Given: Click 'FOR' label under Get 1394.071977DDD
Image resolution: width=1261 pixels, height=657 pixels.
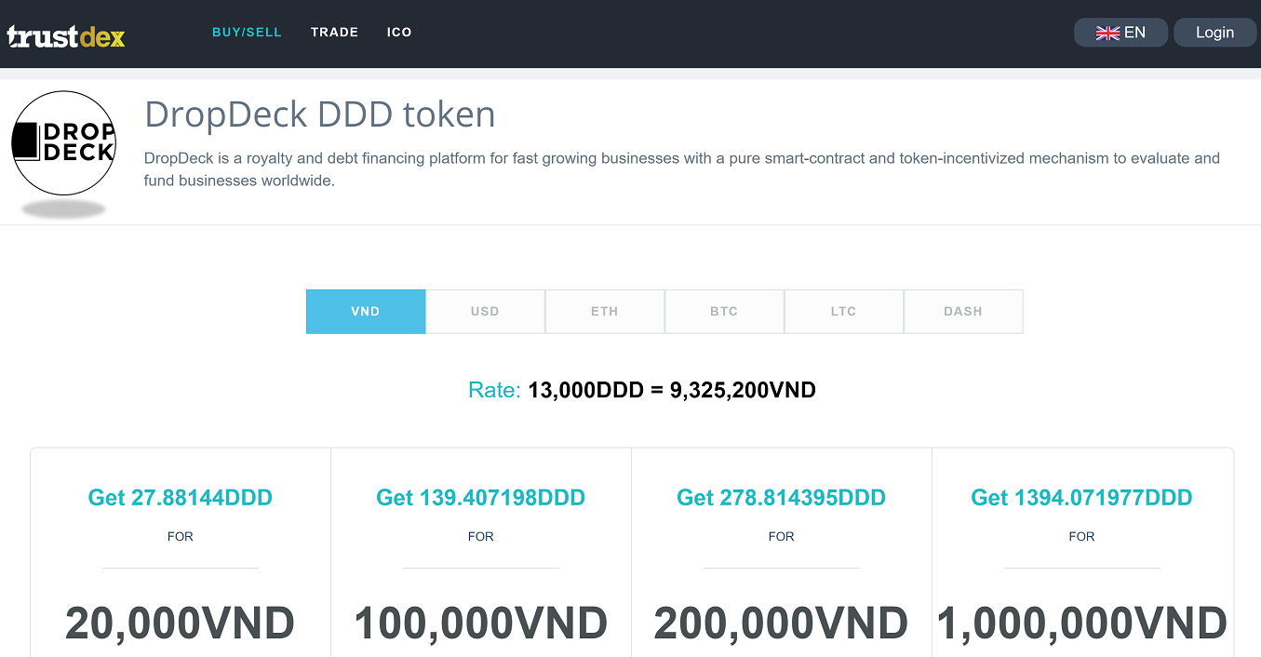Looking at the screenshot, I should (x=1082, y=537).
